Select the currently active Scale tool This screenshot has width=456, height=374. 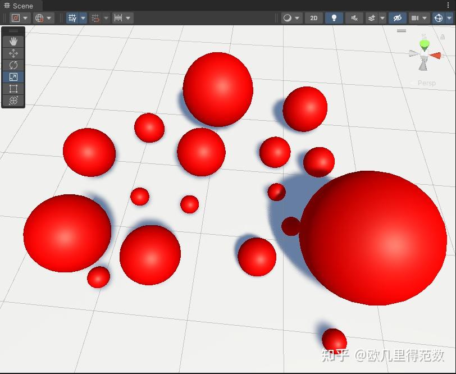[x=13, y=77]
